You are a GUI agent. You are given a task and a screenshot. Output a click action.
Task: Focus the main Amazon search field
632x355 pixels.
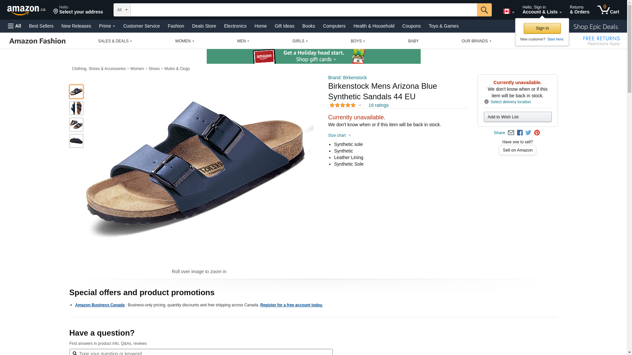[303, 10]
